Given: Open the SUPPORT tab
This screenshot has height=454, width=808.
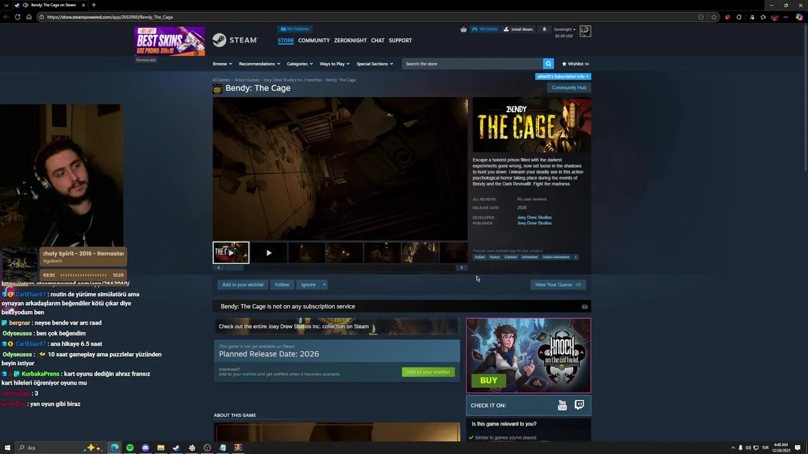Looking at the screenshot, I should click(x=400, y=40).
